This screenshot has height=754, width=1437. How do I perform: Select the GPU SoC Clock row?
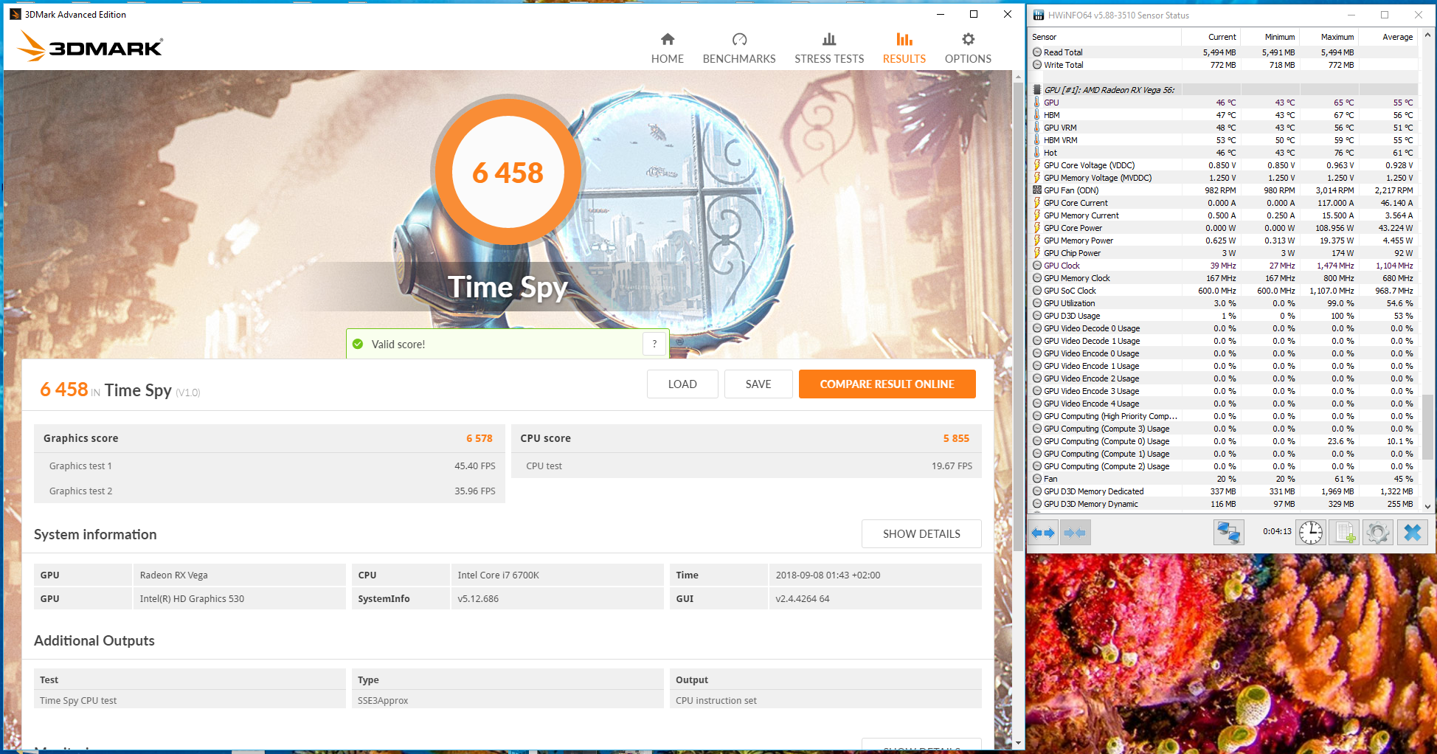point(1223,291)
